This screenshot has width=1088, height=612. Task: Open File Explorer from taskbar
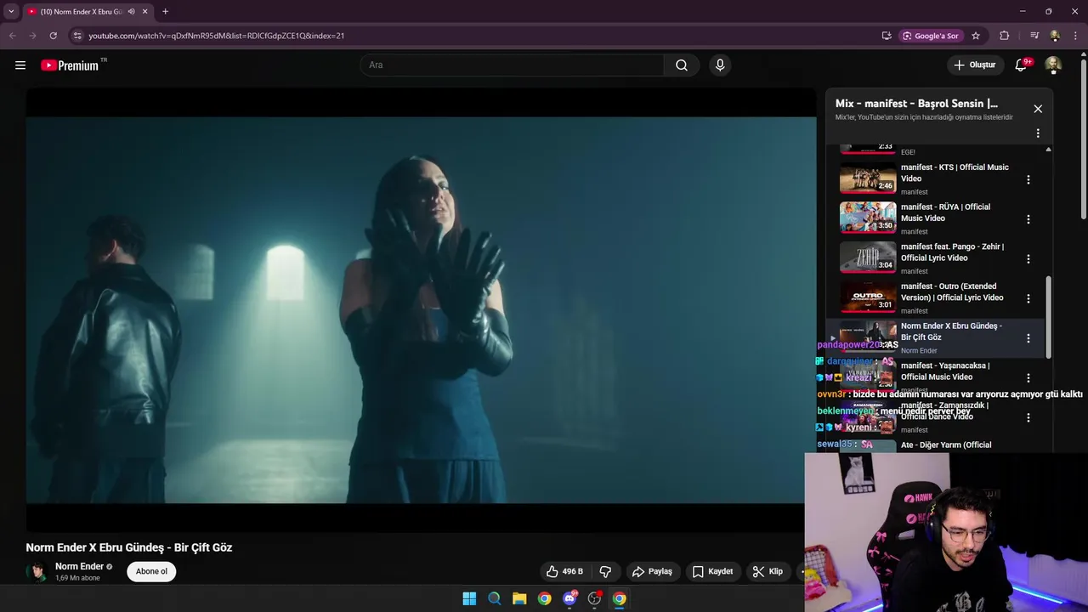pyautogui.click(x=519, y=598)
